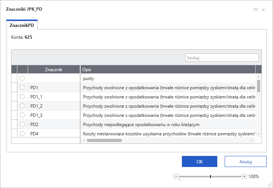Select the radio button for PD1
The width and height of the screenshot is (273, 188).
click(22, 87)
